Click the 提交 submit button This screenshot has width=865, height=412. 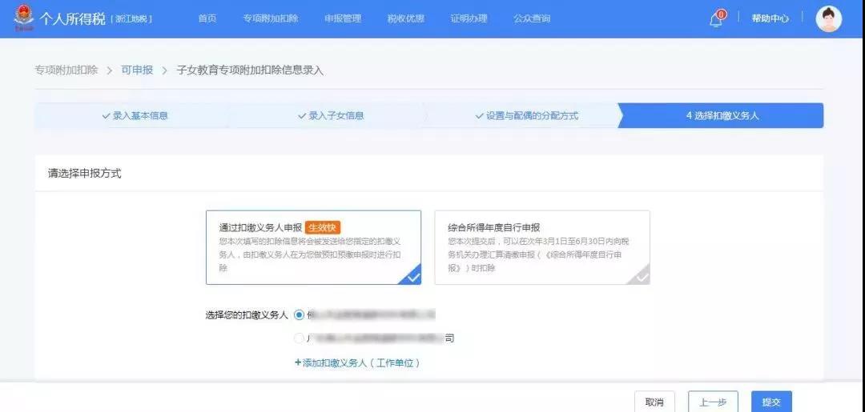coord(771,402)
